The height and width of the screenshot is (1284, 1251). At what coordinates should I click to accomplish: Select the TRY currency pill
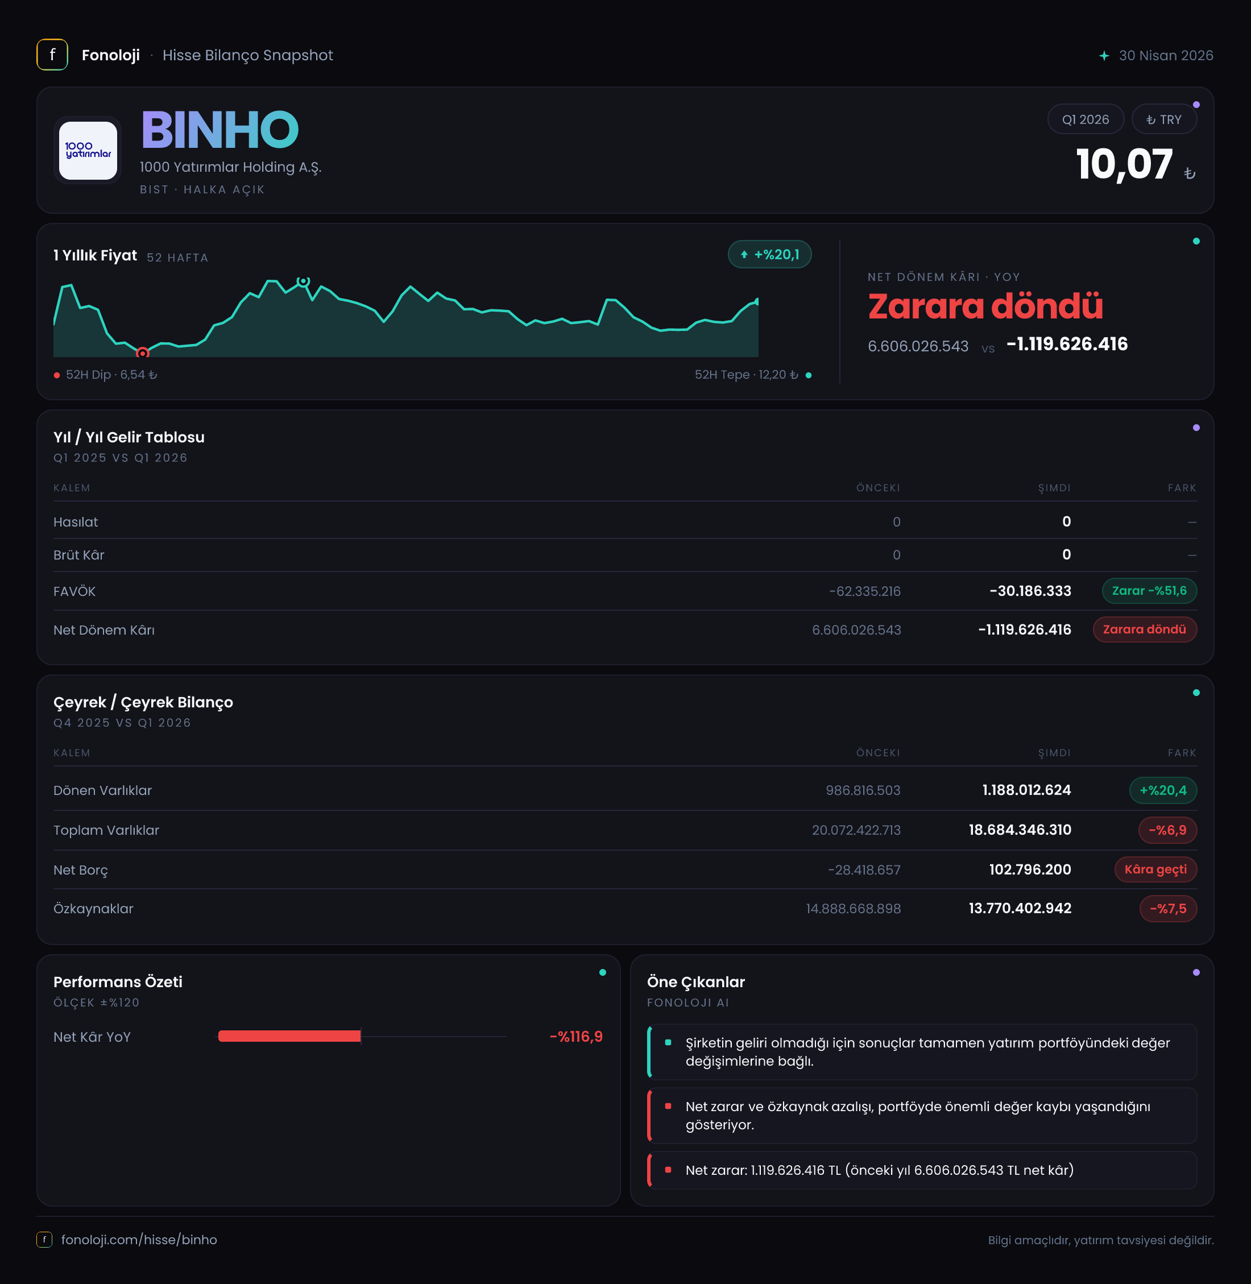pos(1163,119)
